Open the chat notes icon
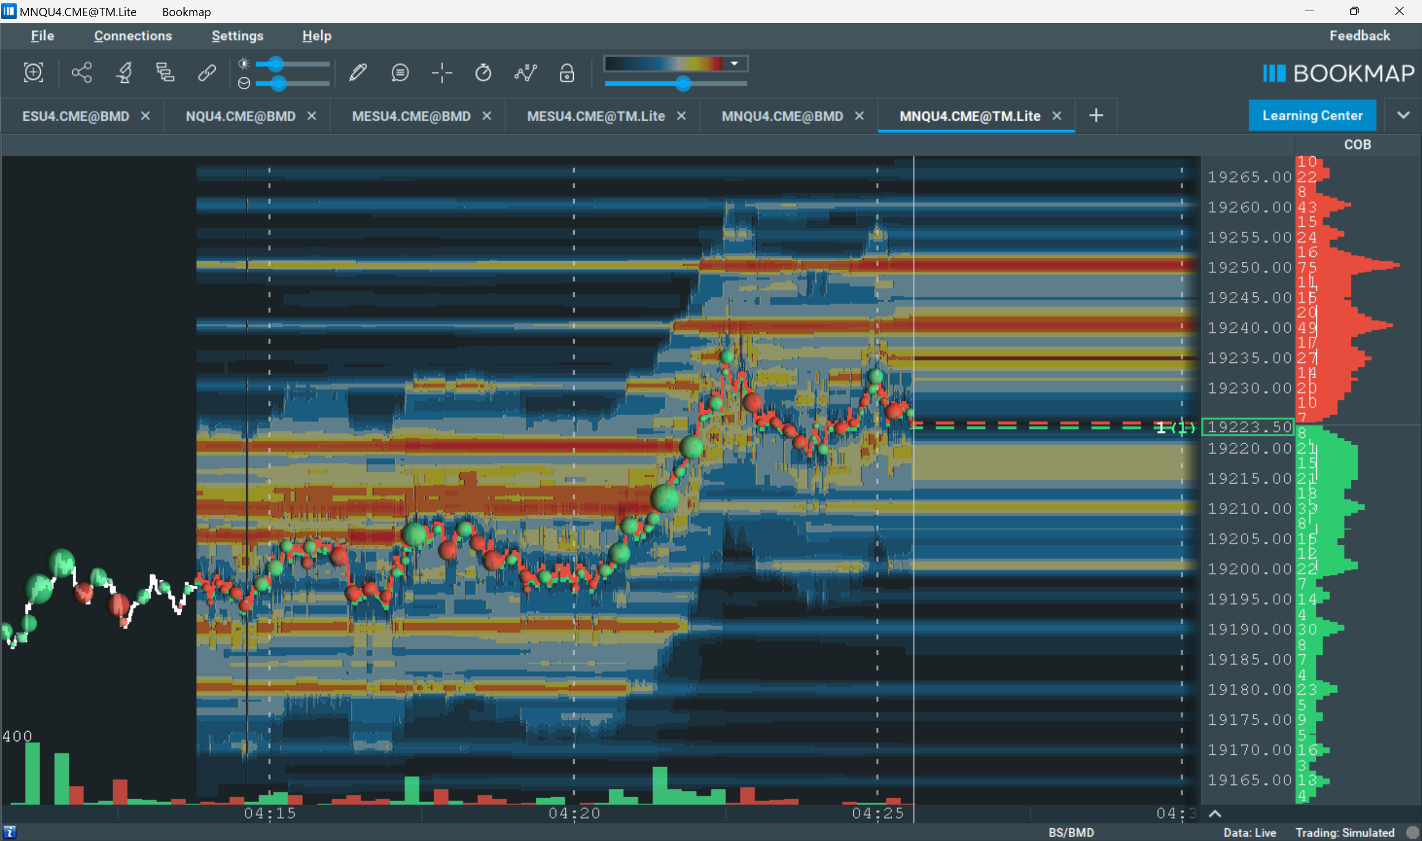The image size is (1422, 841). coord(400,73)
